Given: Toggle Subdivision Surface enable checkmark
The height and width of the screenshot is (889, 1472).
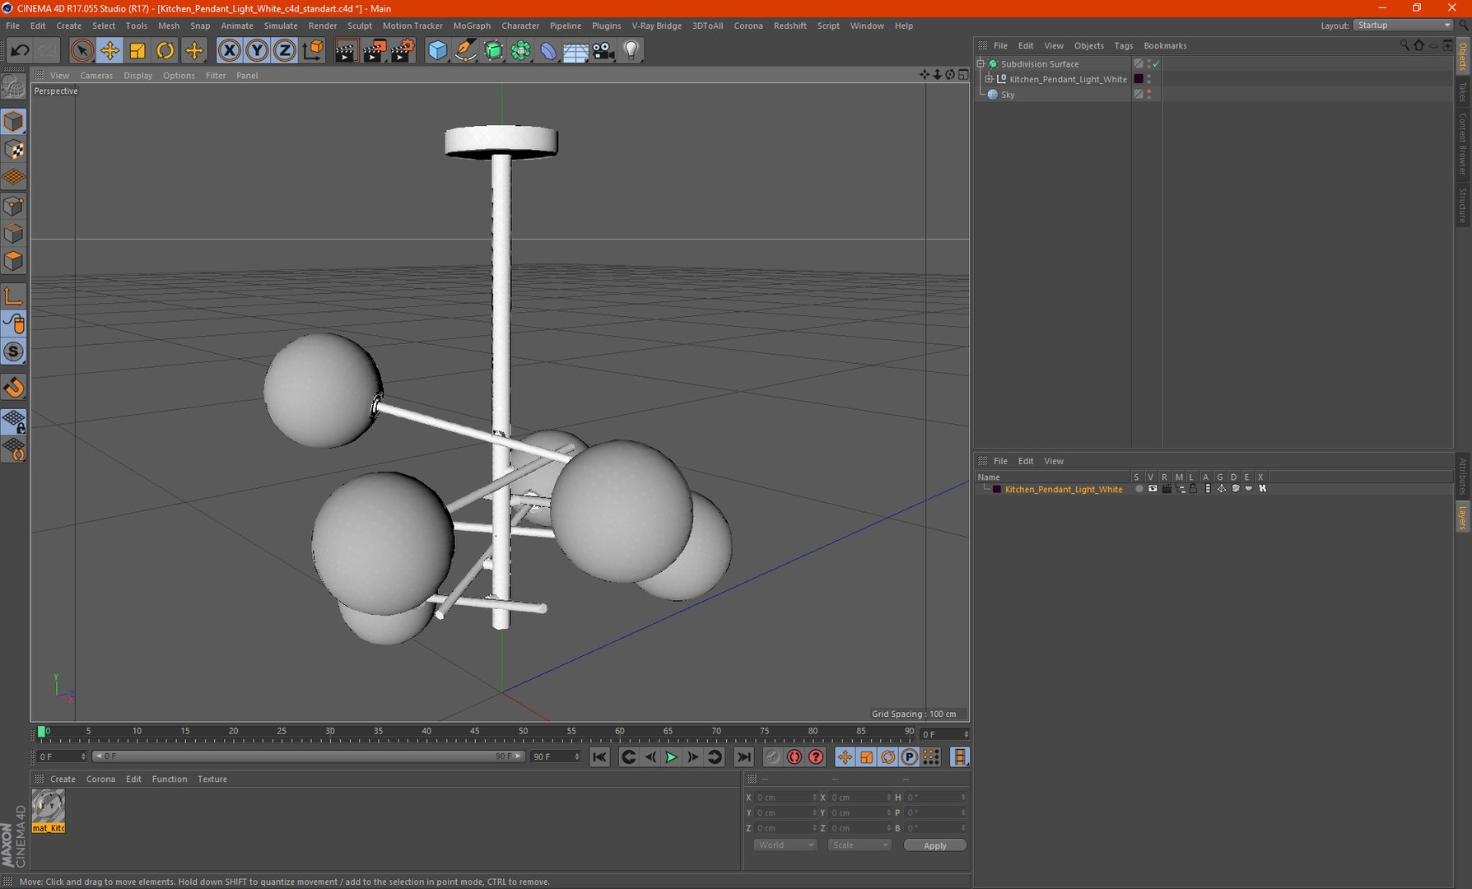Looking at the screenshot, I should (1156, 63).
